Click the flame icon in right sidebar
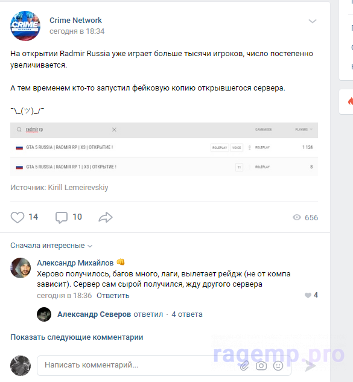353x382 pixels. [x=351, y=101]
